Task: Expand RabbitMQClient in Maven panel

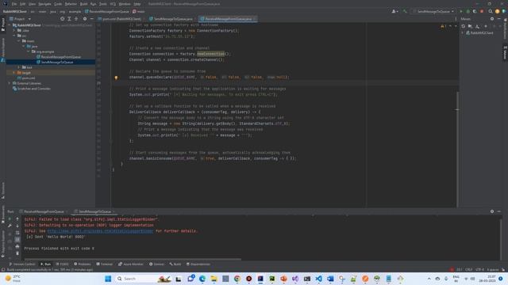Action: (x=463, y=32)
